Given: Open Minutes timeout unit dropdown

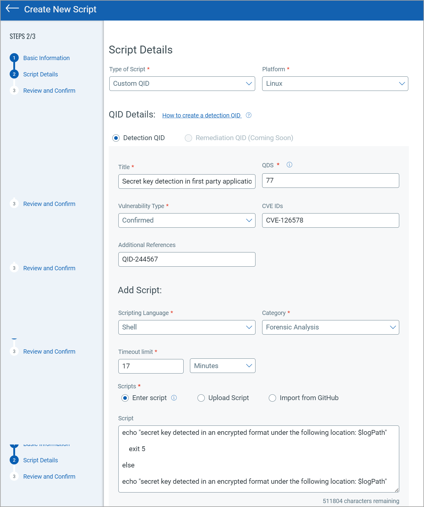Looking at the screenshot, I should tap(223, 366).
